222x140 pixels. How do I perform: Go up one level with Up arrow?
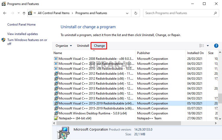pos(24,13)
